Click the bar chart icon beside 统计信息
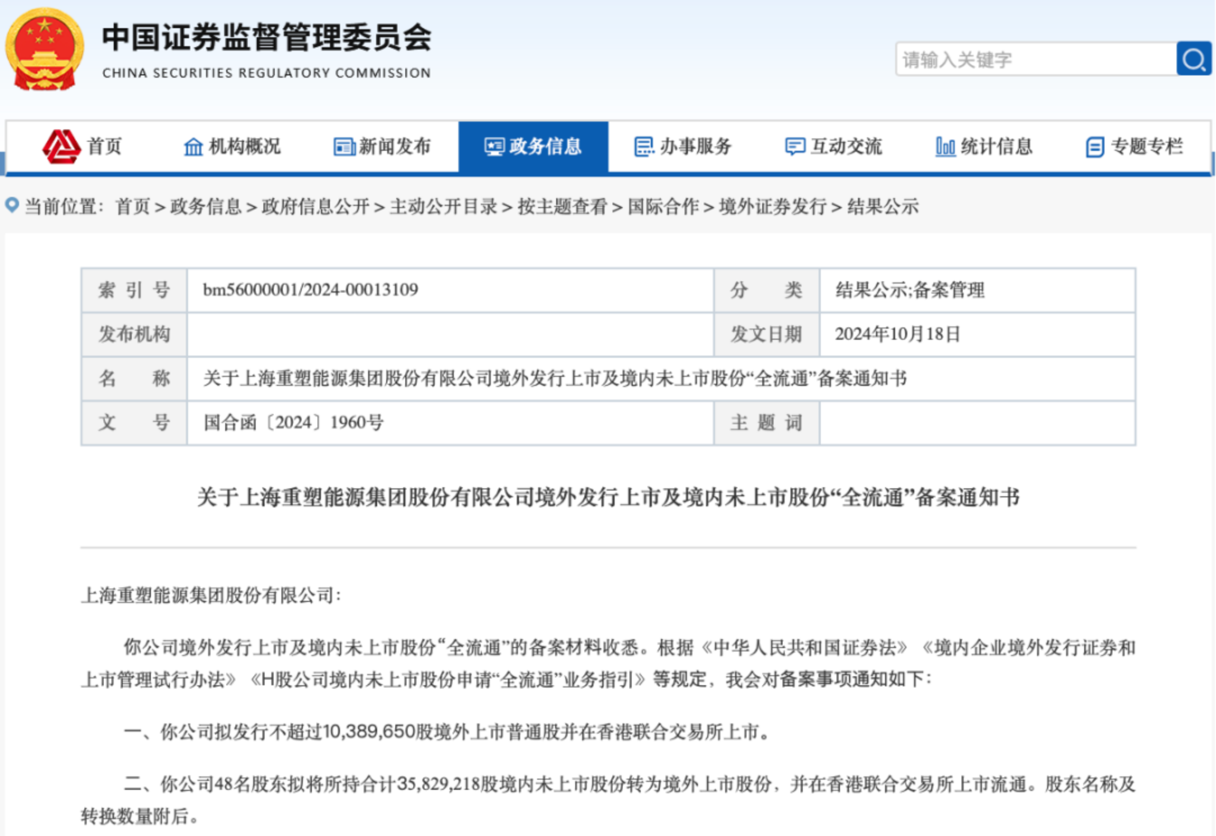1216x836 pixels. pos(945,147)
